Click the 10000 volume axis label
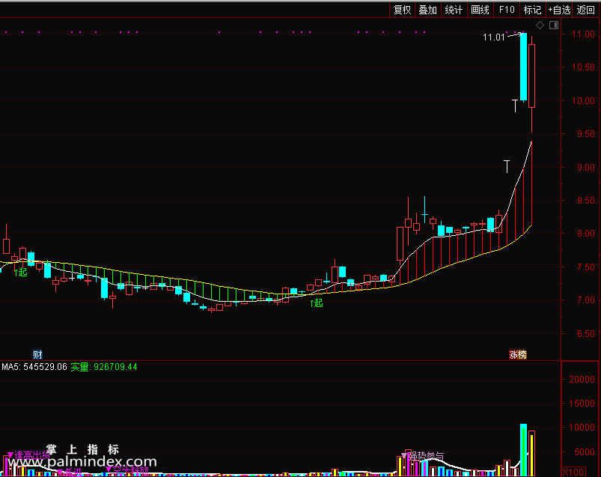This screenshot has width=601, height=477. (x=582, y=428)
